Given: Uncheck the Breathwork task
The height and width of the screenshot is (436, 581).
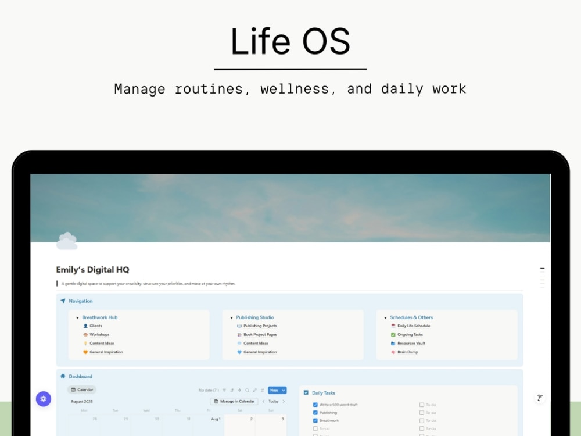Looking at the screenshot, I should [315, 421].
